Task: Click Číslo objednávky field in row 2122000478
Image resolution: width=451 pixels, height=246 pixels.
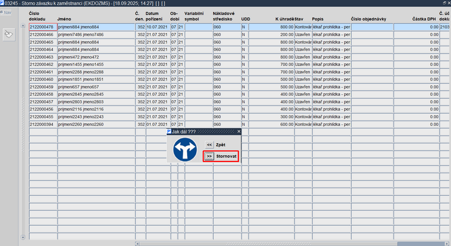Action: (372, 27)
